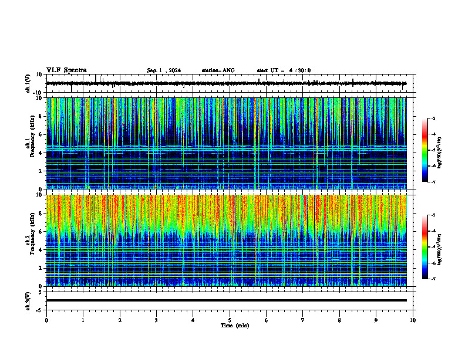Click the ch.1 spectrogram color scale bar
Screen dimensions: 465x359
click(x=425, y=150)
